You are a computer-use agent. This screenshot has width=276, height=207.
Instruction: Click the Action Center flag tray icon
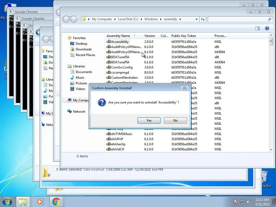[236, 202]
